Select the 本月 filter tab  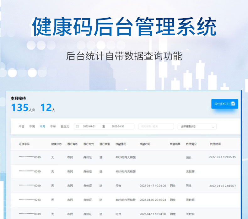[x=42, y=126]
